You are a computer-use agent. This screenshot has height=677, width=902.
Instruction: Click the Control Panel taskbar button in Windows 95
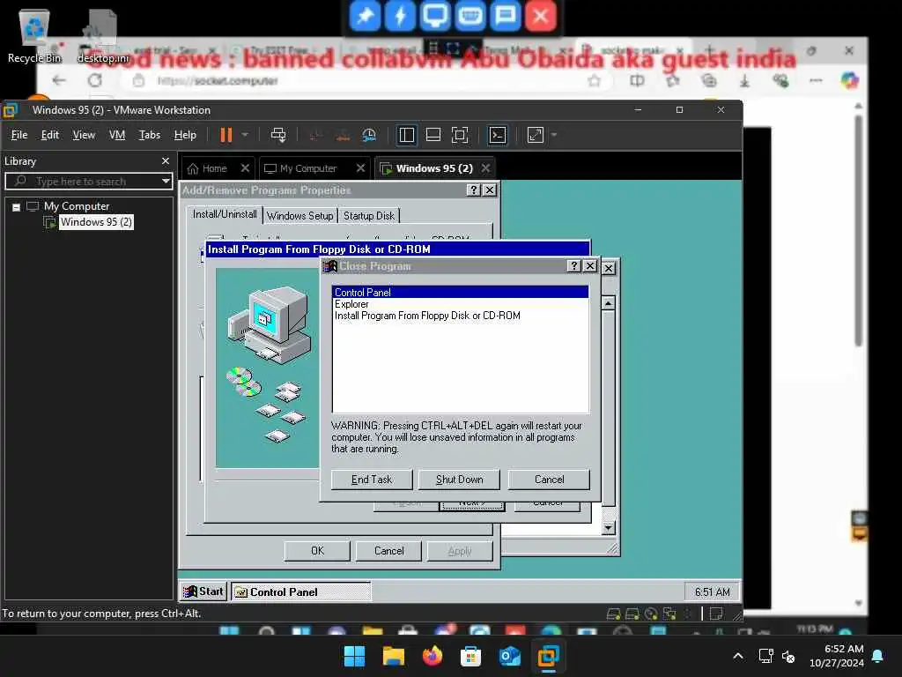point(300,591)
